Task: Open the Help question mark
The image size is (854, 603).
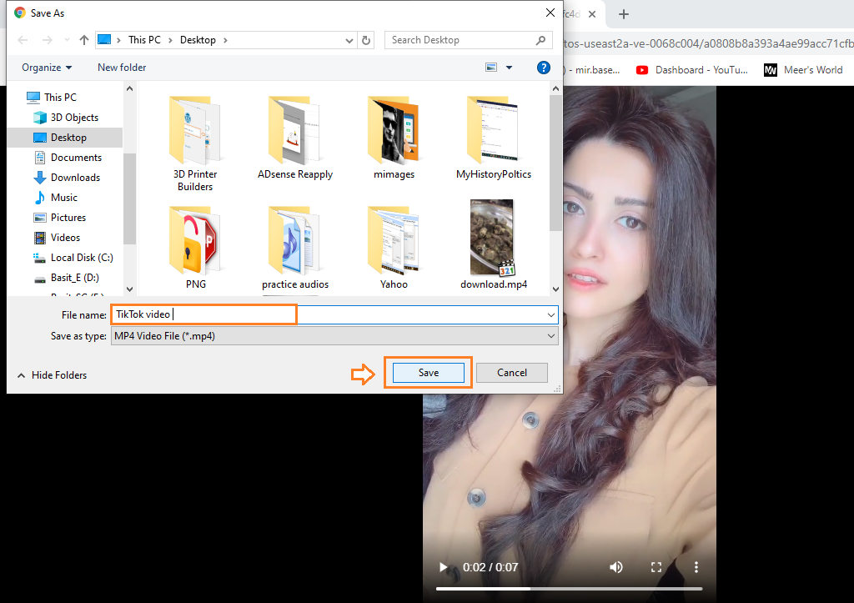Action: click(543, 68)
